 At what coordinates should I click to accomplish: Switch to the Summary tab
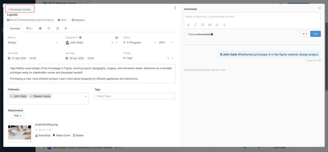click(x=15, y=29)
